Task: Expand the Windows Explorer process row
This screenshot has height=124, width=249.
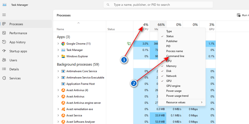Action: [x=58, y=56]
